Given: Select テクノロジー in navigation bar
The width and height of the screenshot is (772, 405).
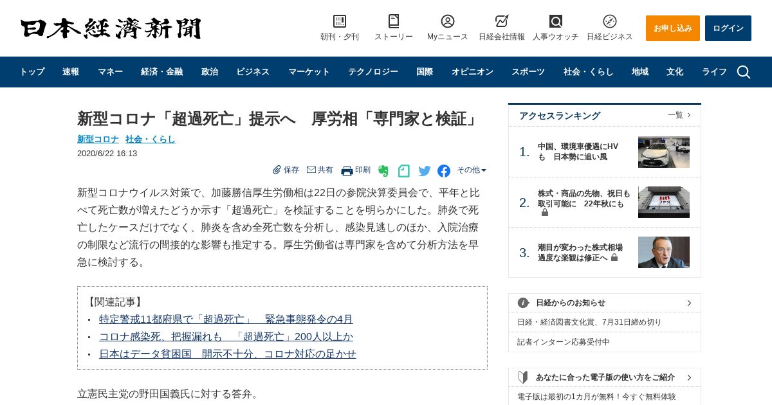Looking at the screenshot, I should point(373,72).
